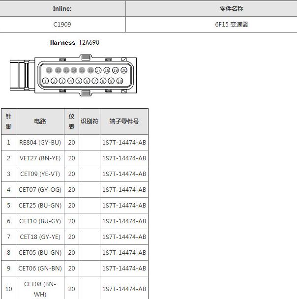The image size is (297, 299).
Task: Click gauge value 20 in CET07 row
Action: (x=71, y=189)
